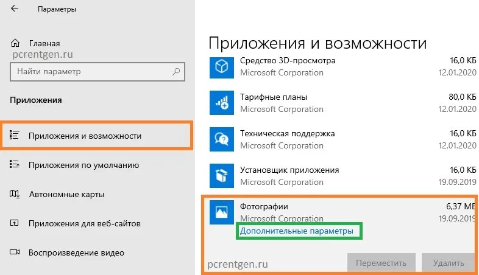Click the 80,0 КБ size value

462,97
